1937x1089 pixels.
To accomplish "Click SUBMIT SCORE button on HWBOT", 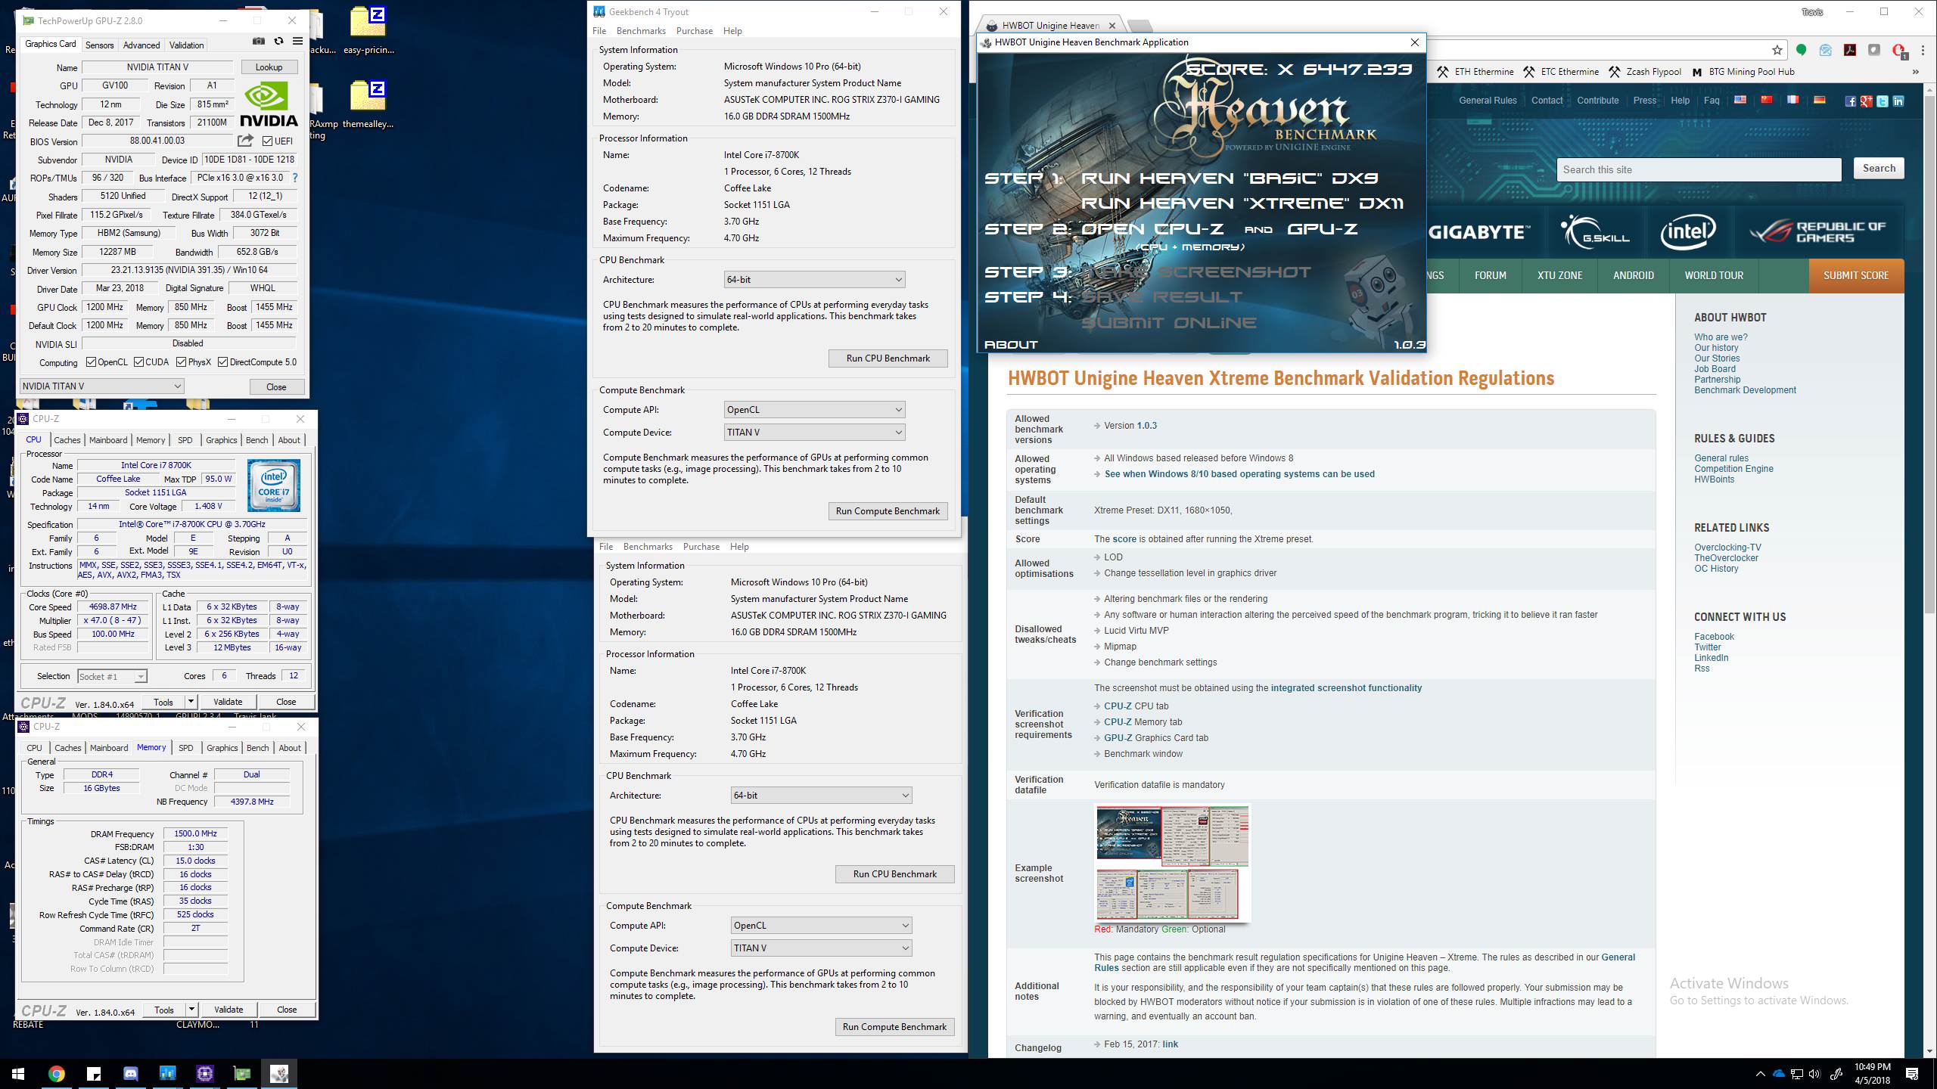I will 1856,275.
